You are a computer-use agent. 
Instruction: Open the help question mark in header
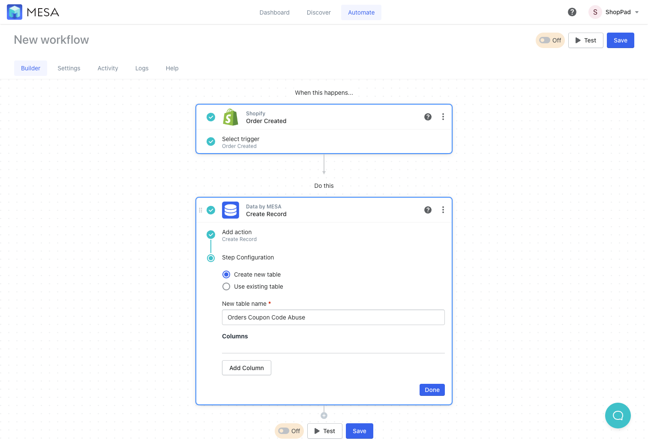572,12
